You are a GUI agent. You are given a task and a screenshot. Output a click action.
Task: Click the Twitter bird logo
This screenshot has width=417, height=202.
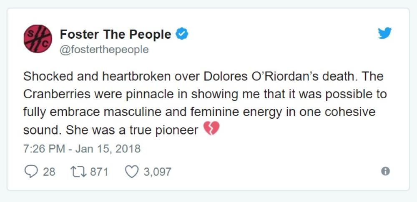click(x=384, y=33)
